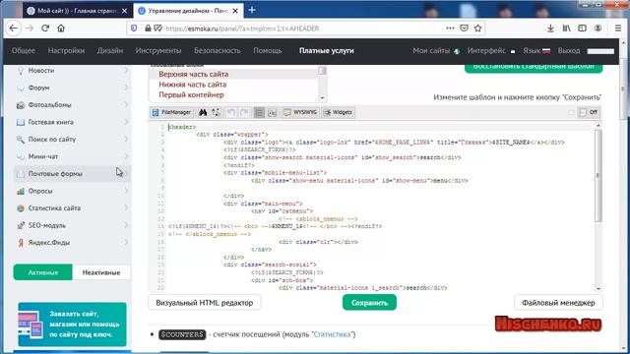Open Файловый менеджер button
Screen dimensions: 630x354
[x=558, y=303]
